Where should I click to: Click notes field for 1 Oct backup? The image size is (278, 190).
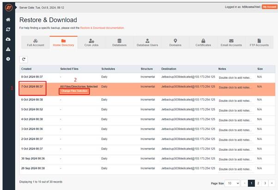point(236,149)
